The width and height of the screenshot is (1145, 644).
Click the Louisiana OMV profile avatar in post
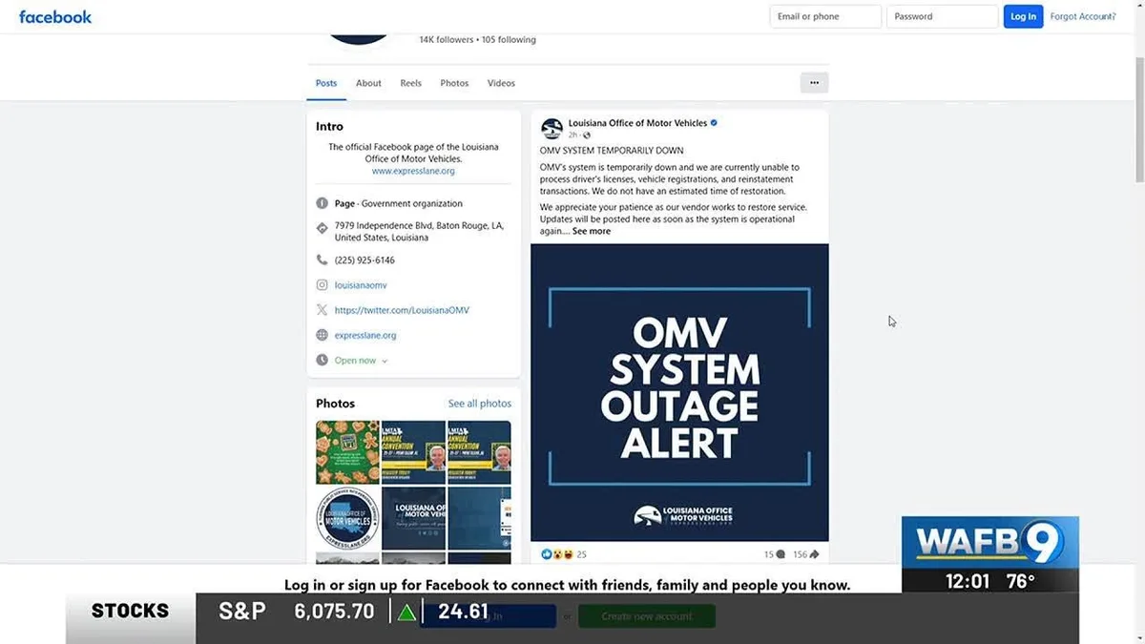coord(552,129)
